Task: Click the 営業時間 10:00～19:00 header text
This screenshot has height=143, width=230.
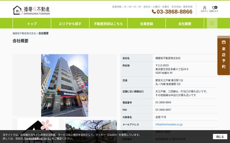Action: click(x=126, y=7)
